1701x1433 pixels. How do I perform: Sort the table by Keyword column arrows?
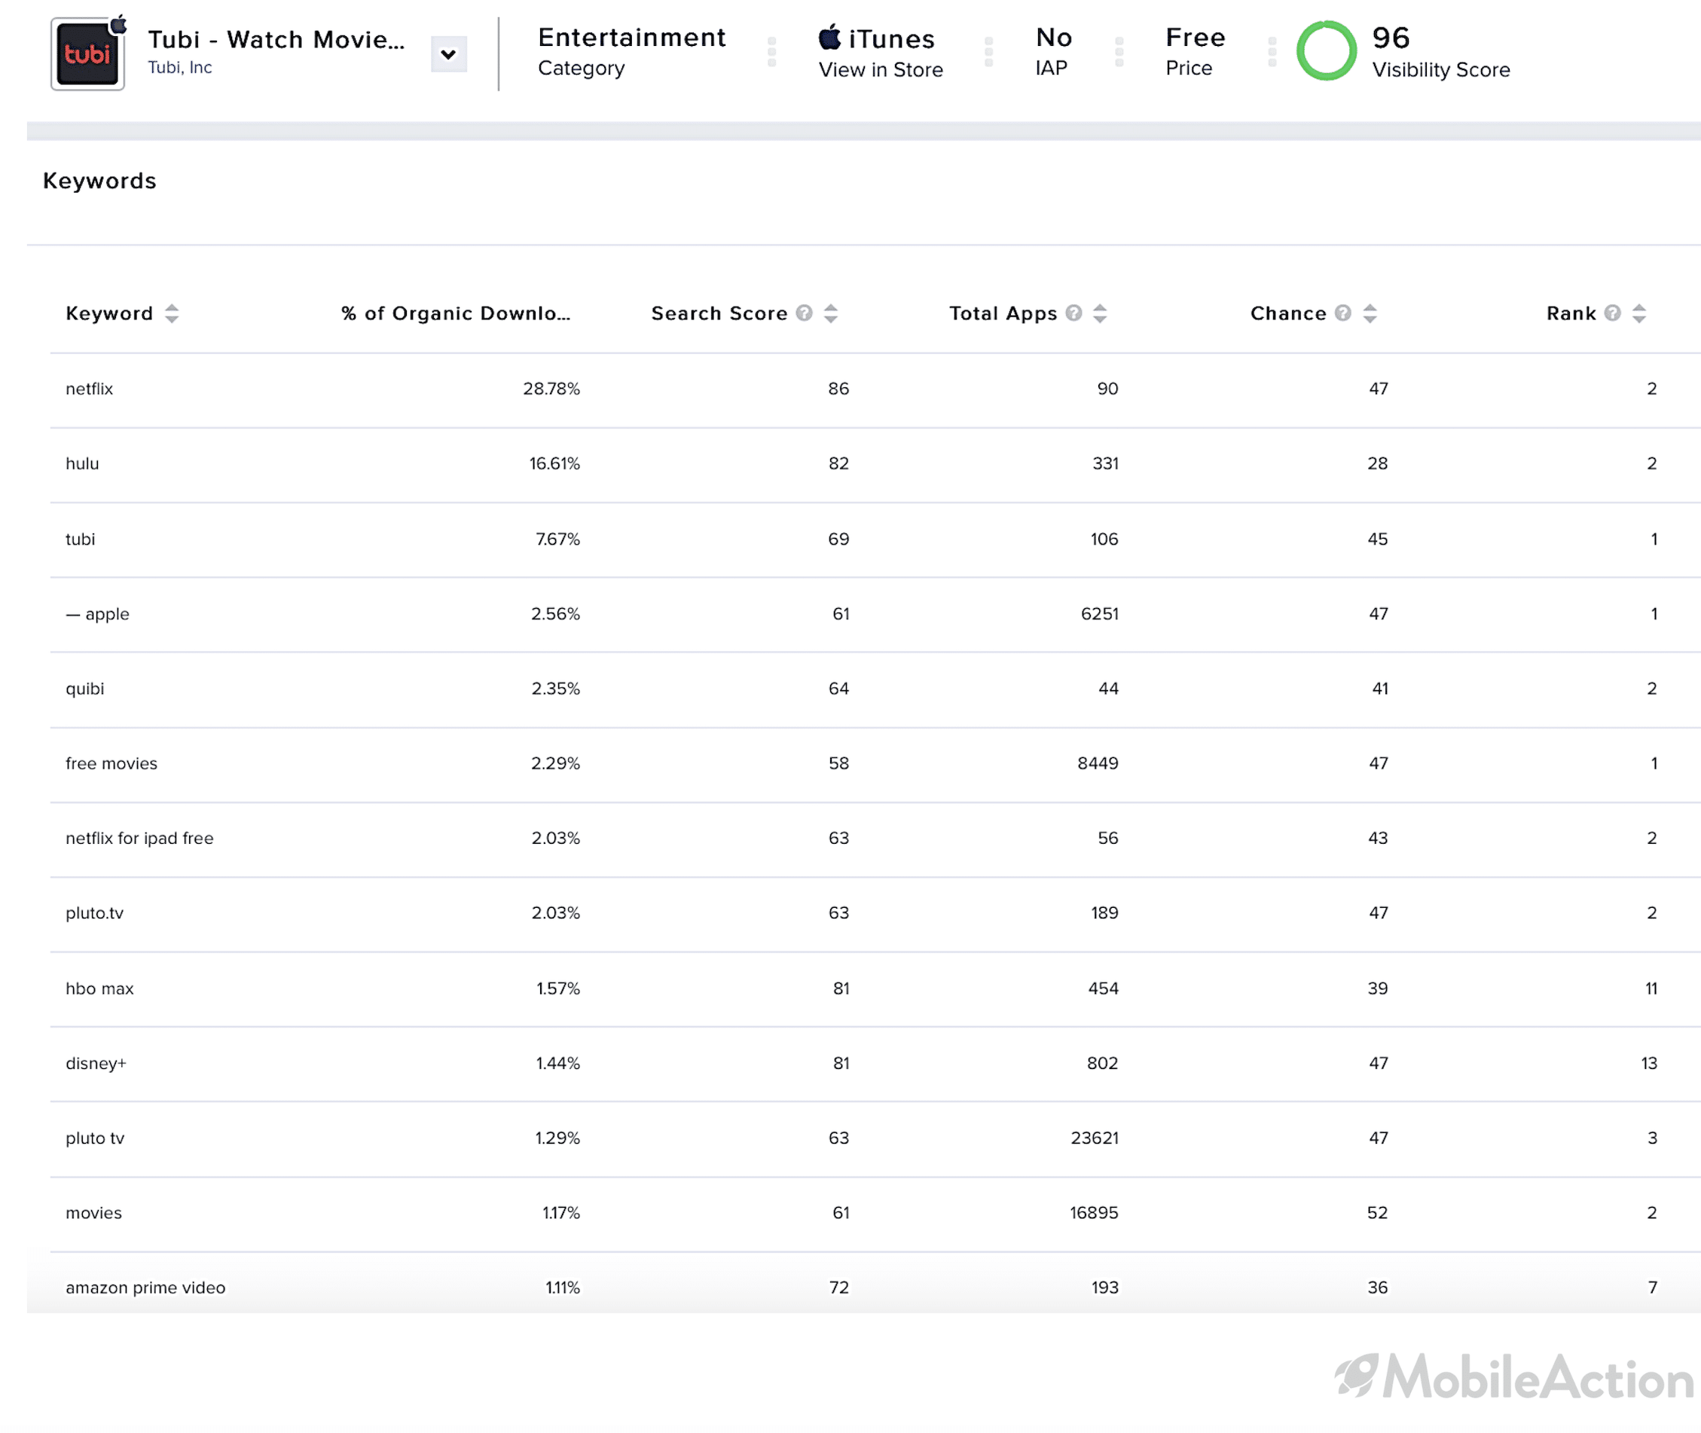(x=172, y=313)
